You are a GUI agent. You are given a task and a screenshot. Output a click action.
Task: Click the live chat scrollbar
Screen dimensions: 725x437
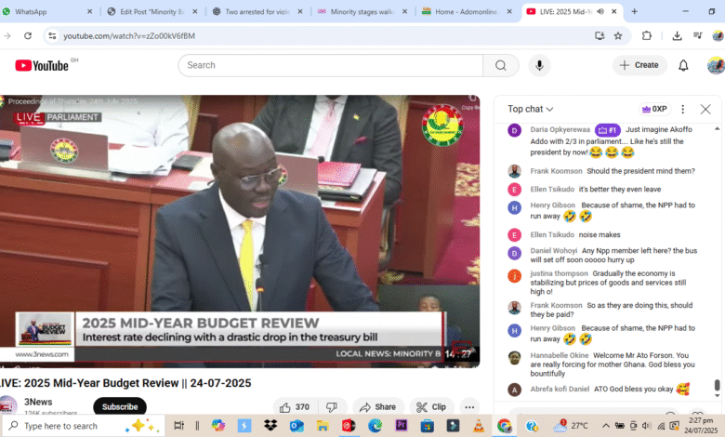[x=717, y=385]
